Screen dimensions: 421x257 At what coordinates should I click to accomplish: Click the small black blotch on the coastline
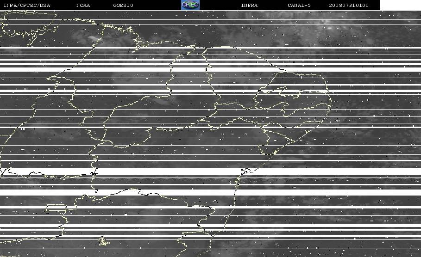245,170
